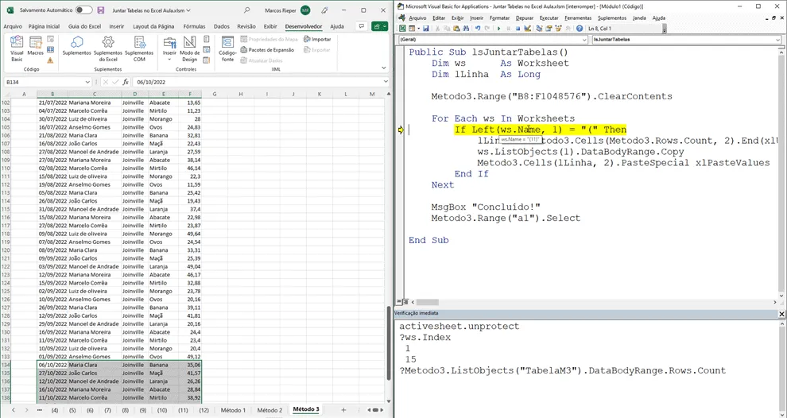The height and width of the screenshot is (418, 787).
Task: Go to previous sheet tab arrow
Action: point(14,410)
